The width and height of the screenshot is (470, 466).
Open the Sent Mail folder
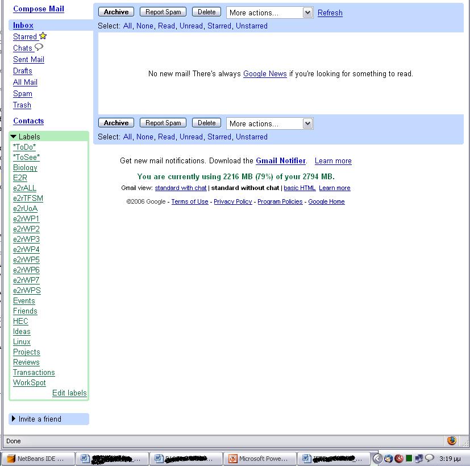tap(28, 59)
